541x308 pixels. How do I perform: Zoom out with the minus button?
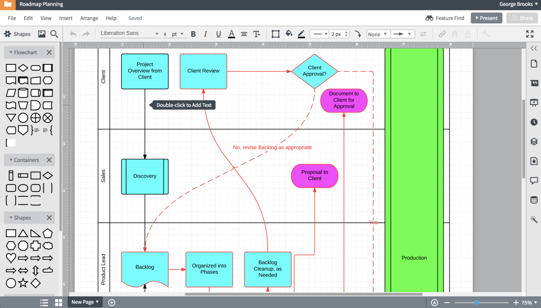click(447, 303)
